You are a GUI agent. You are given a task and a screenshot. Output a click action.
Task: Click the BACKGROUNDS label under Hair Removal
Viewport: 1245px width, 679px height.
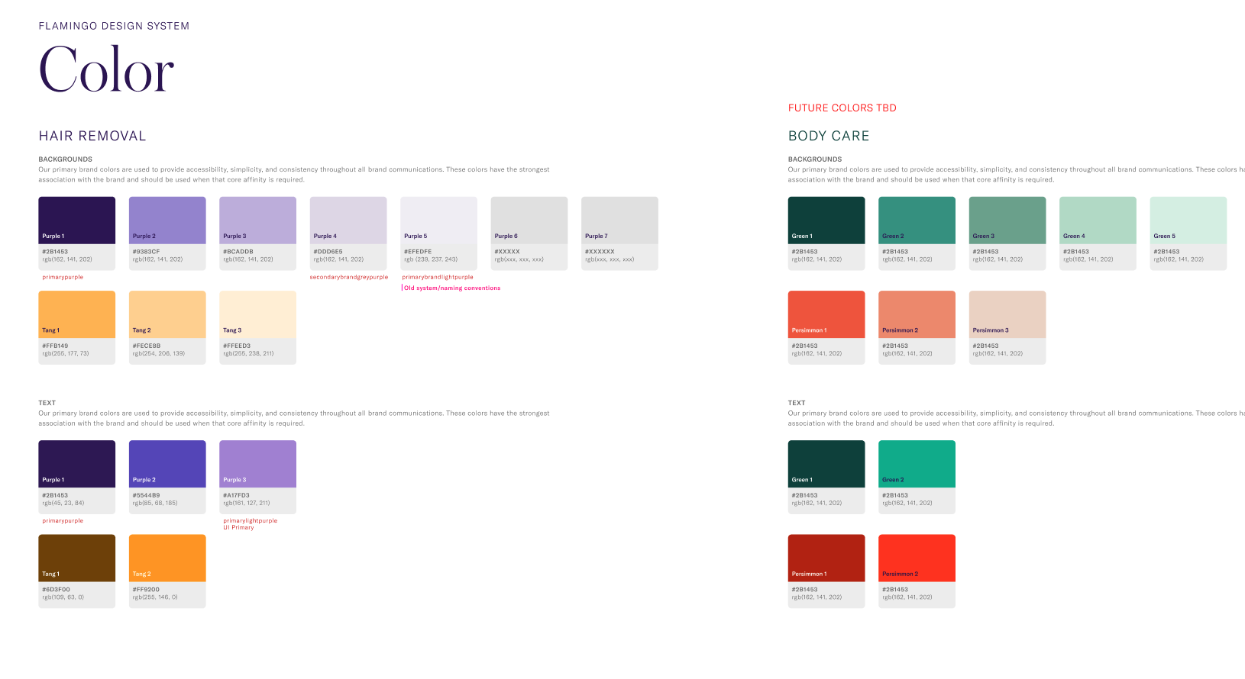coord(66,159)
